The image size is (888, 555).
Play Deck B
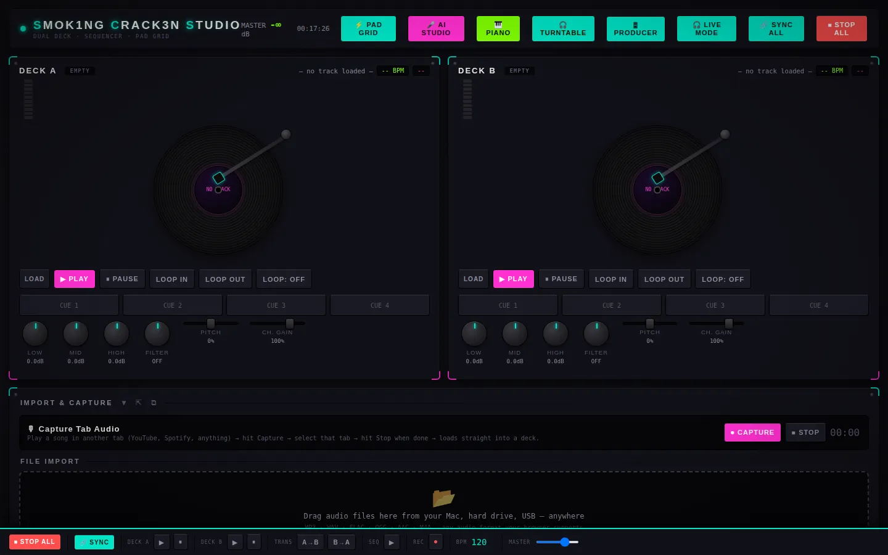[x=514, y=279]
